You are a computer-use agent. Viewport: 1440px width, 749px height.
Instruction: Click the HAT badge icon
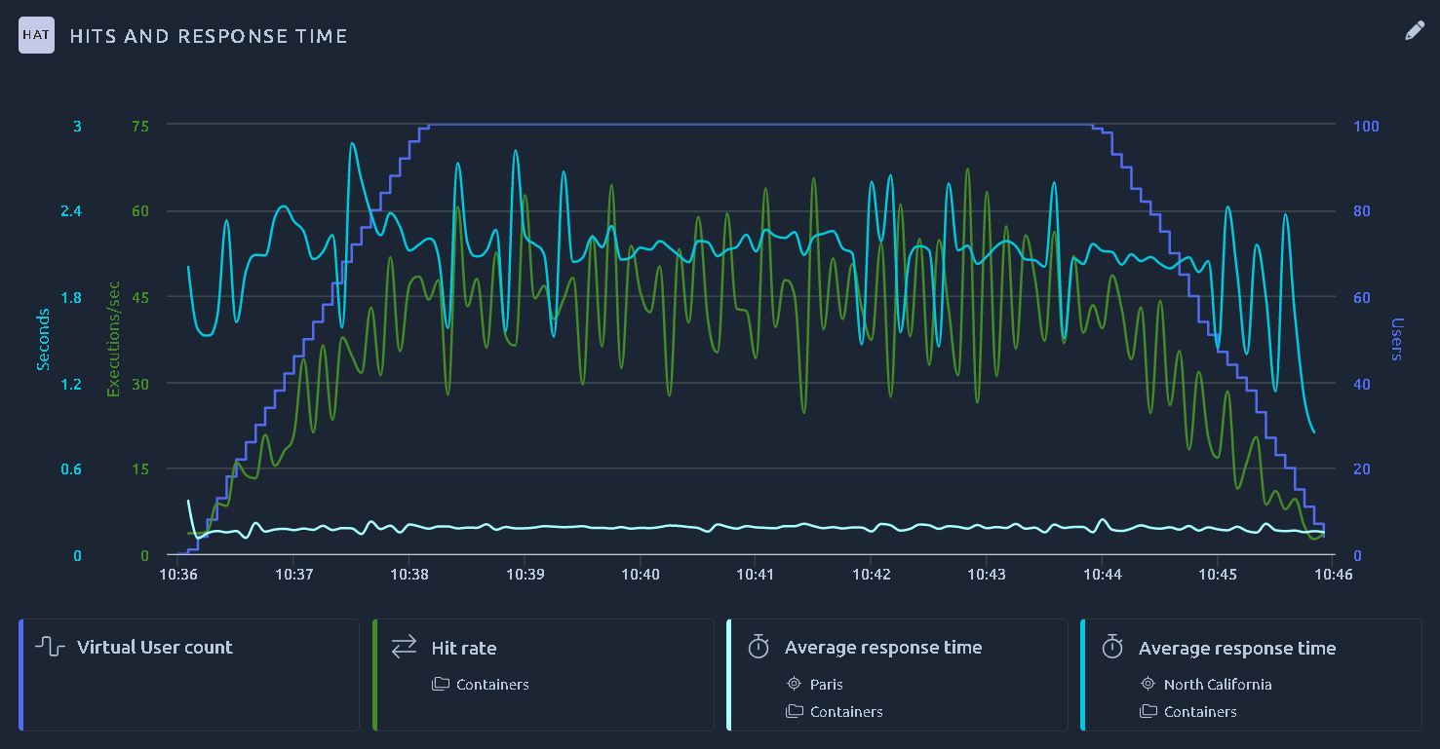(x=37, y=36)
